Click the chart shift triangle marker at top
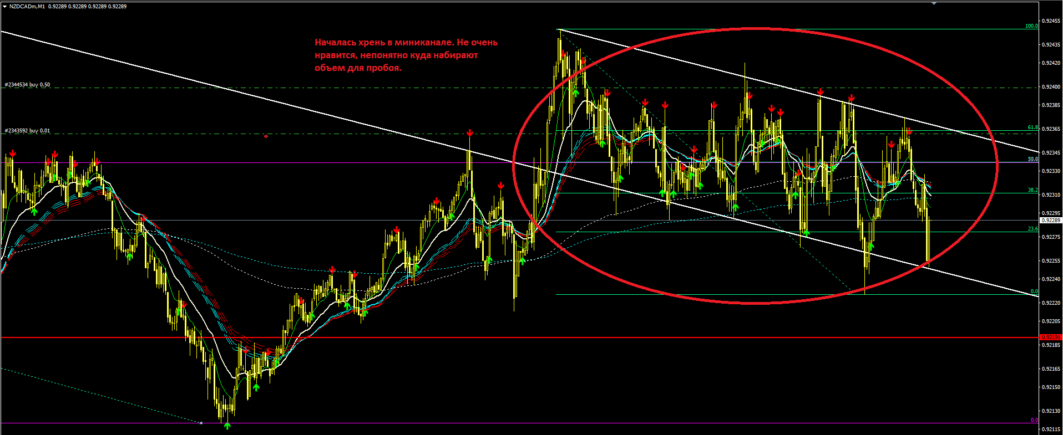 934,3
